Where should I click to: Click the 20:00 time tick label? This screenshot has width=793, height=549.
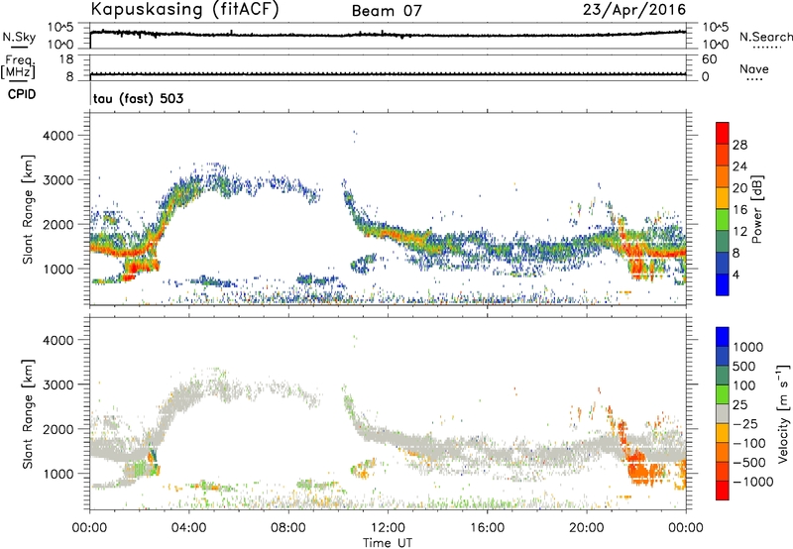click(587, 528)
